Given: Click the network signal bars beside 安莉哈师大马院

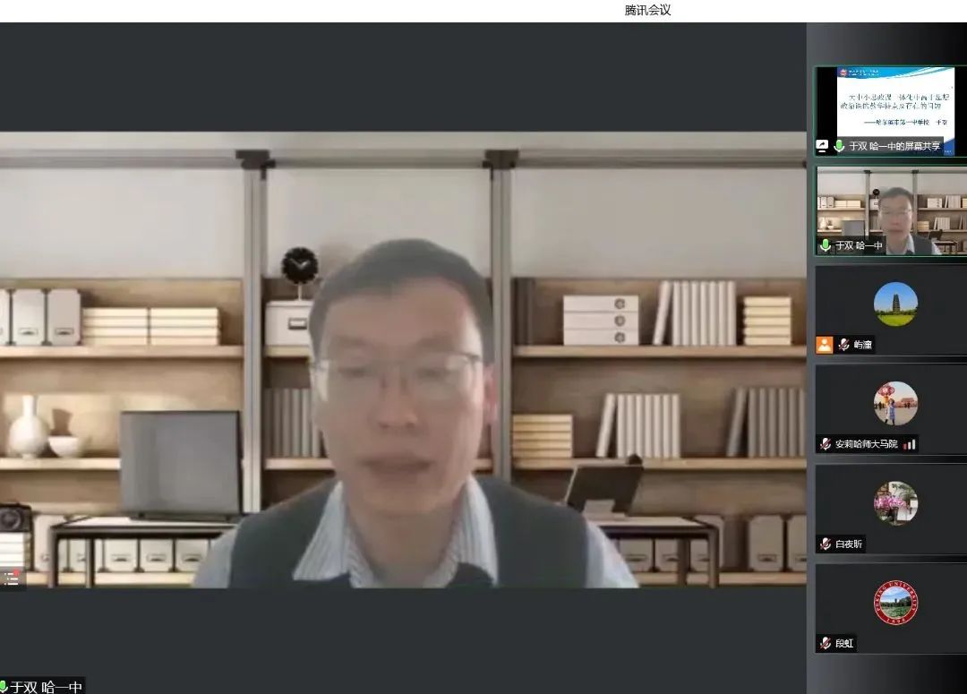Looking at the screenshot, I should 910,444.
